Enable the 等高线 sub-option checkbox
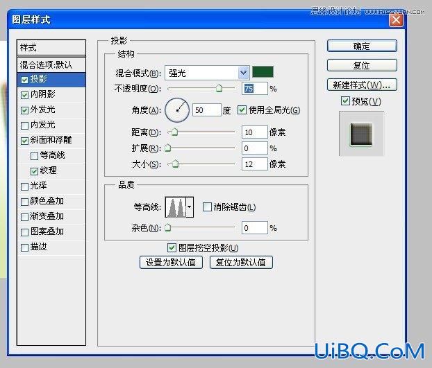Image resolution: width=432 pixels, height=368 pixels. tap(34, 156)
